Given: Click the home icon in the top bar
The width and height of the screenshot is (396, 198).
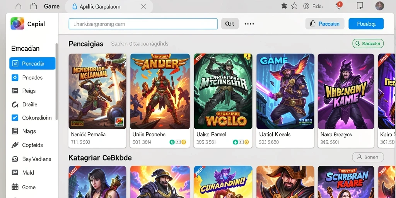Looking at the screenshot, I should pos(19,6).
